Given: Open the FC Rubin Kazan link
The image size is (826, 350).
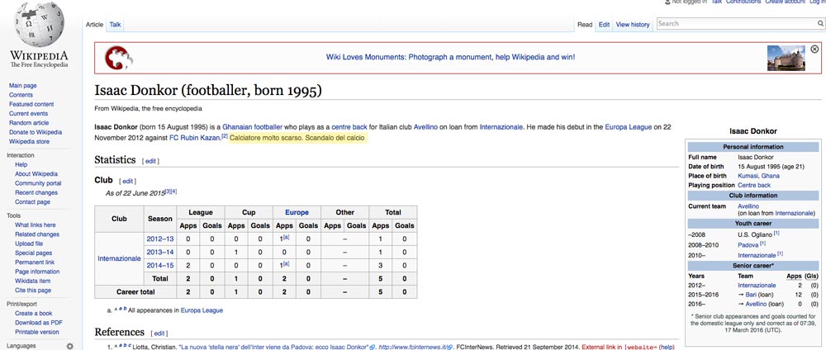Looking at the screenshot, I should pos(194,138).
